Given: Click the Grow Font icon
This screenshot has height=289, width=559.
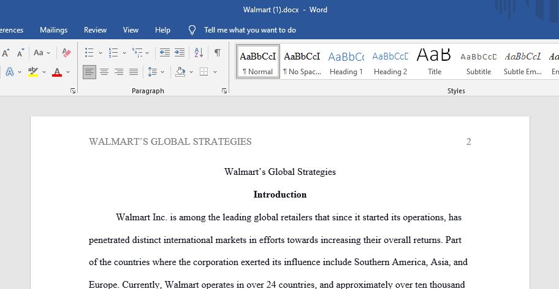Looking at the screenshot, I should pyautogui.click(x=6, y=53).
